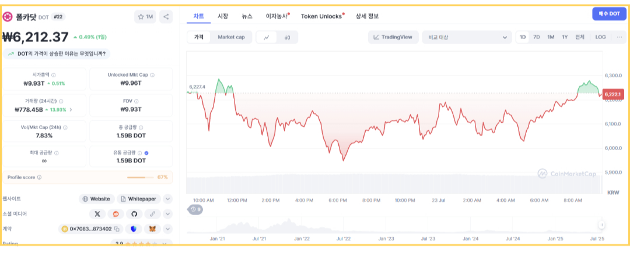The image size is (630, 253).
Task: Switch to the 시장 tab
Action: [223, 16]
